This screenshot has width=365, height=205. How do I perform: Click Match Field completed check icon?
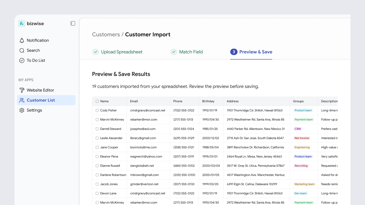(174, 52)
